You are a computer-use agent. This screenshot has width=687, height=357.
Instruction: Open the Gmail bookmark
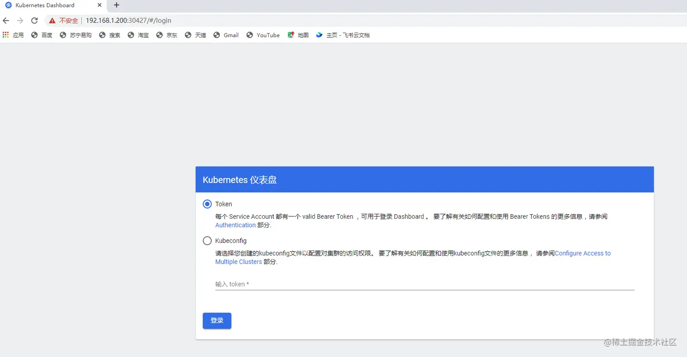[226, 35]
